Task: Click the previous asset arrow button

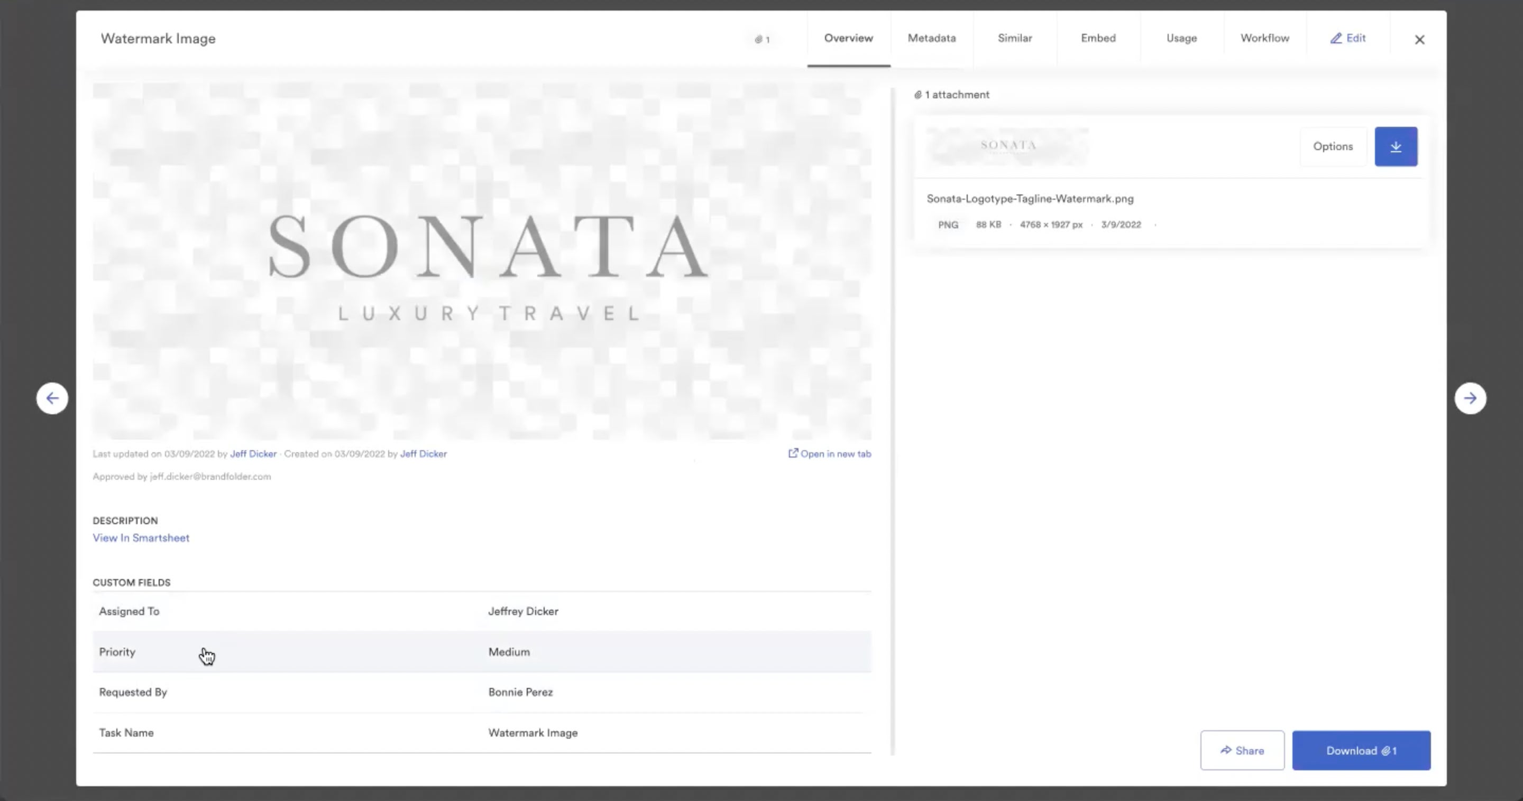Action: 52,398
